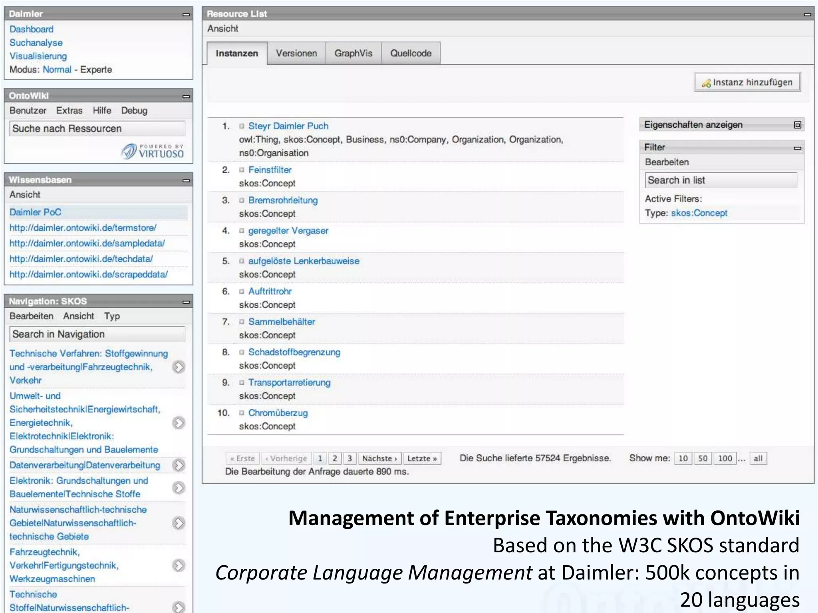818x613 pixels.
Task: Expand arrow for Elektronik: Grundschaltungen entry
Action: click(x=179, y=487)
